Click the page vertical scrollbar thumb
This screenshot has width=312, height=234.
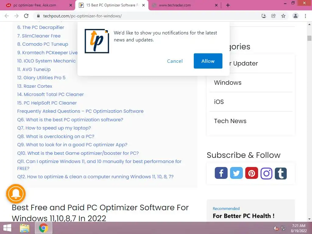point(309,38)
